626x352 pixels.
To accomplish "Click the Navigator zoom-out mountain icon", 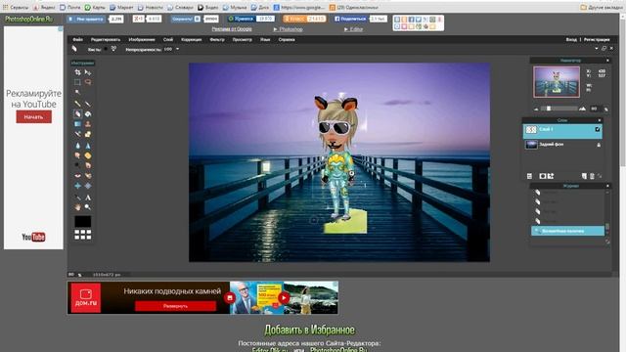I will [x=536, y=109].
